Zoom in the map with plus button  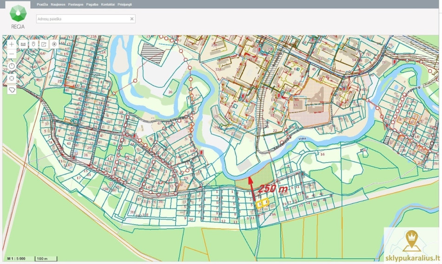point(12,44)
